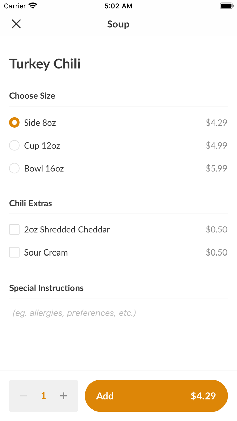Viewport: 237px width, 421px height.
Task: Click the Chili Extras section header
Action: [30, 203]
